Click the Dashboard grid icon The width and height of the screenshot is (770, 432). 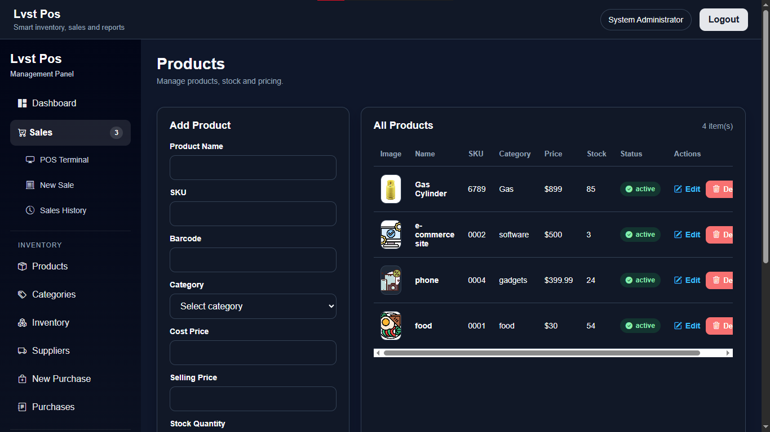pos(23,103)
